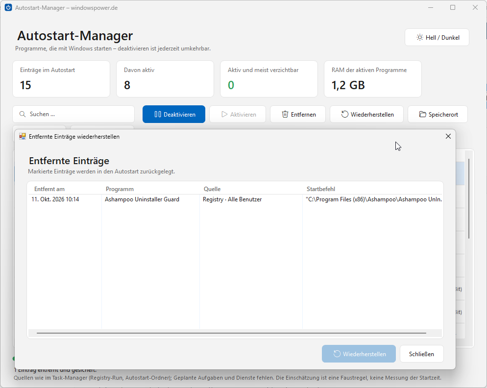Screen dimensions: 487x388
Task: Click the dialog's title bar app icon
Action: coord(23,136)
